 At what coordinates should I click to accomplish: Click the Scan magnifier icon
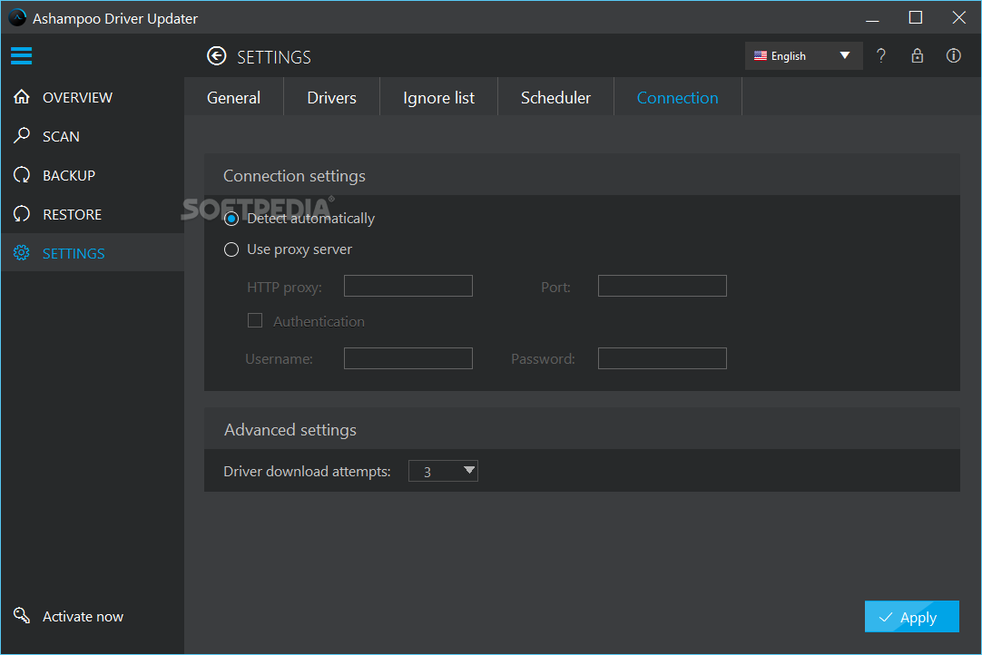[x=22, y=135]
